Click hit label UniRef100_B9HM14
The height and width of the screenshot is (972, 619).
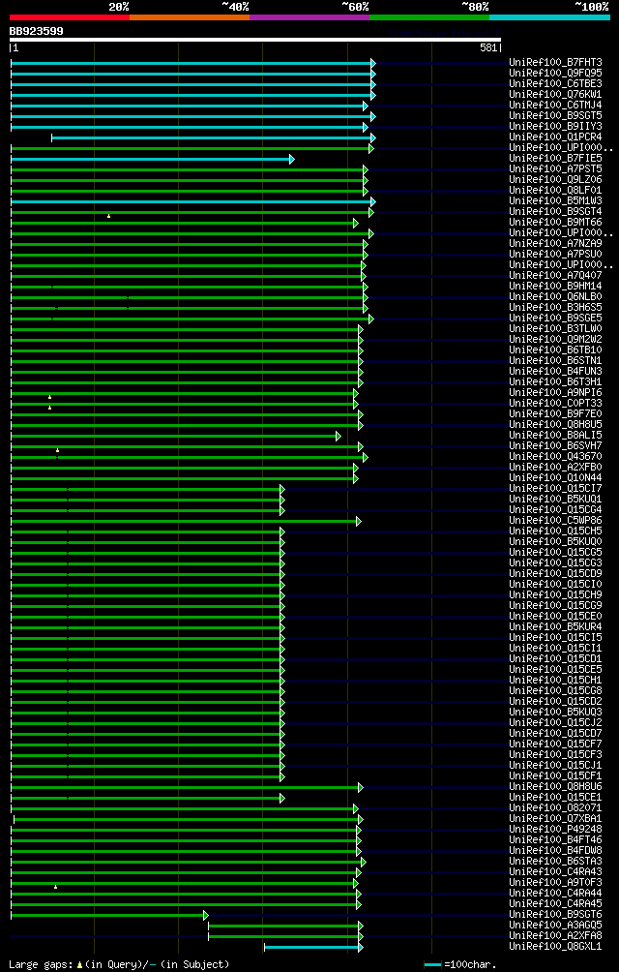(555, 287)
